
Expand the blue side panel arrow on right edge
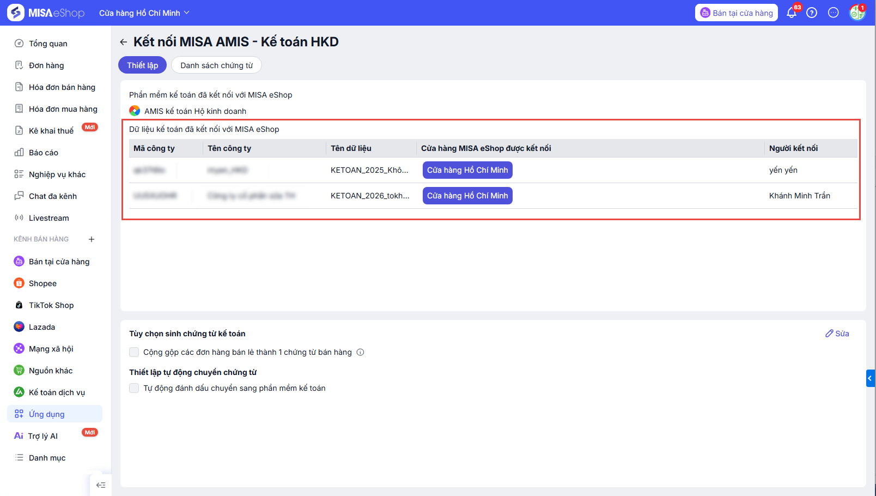(871, 378)
